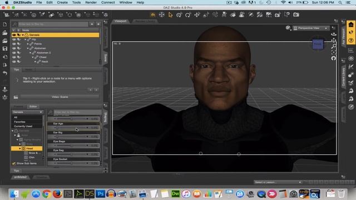Click the zoom magnifier control in viewport

pyautogui.click(x=334, y=46)
